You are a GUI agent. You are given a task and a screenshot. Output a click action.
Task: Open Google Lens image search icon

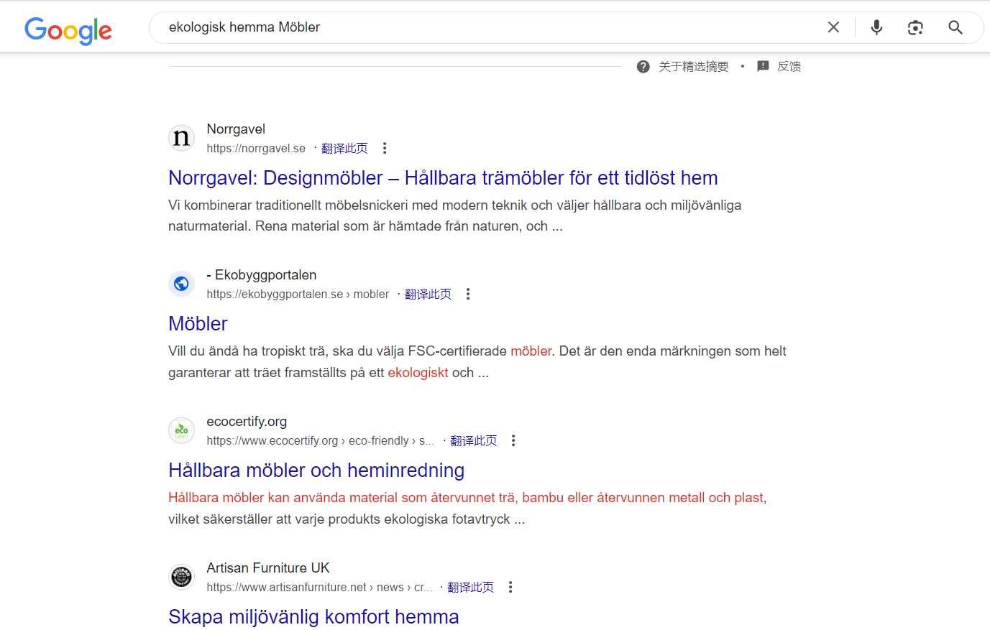coord(915,27)
